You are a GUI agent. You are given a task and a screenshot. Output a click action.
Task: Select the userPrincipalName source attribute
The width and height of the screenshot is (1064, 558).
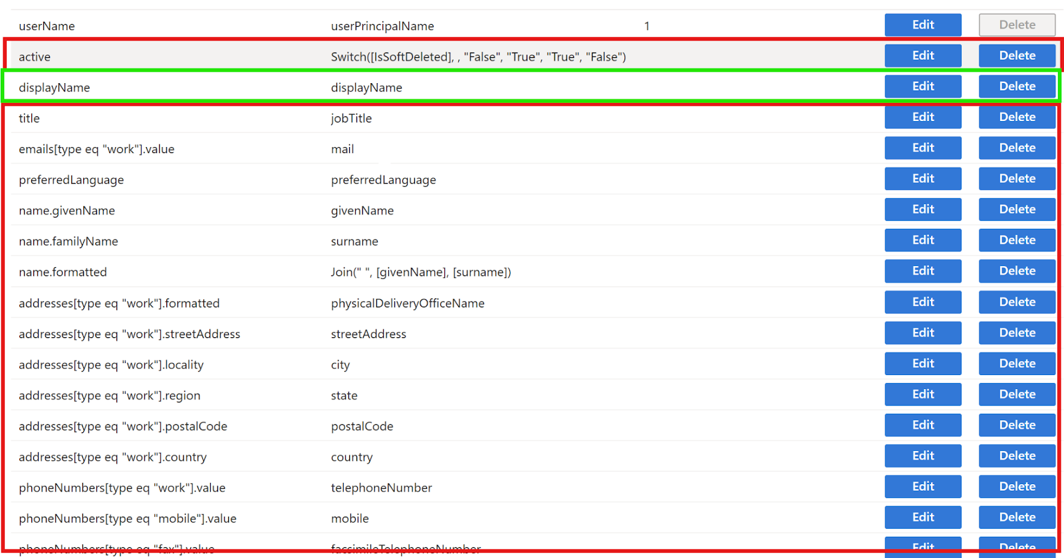pos(382,26)
